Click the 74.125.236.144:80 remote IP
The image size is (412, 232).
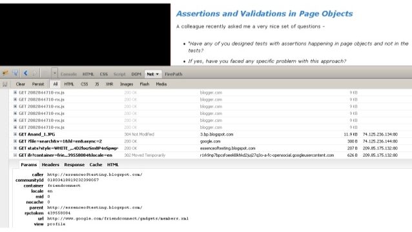380,141
